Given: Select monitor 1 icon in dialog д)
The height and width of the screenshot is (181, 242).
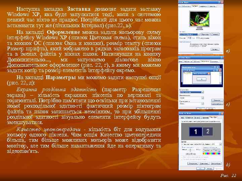Looking at the screenshot, I should 196,131.
